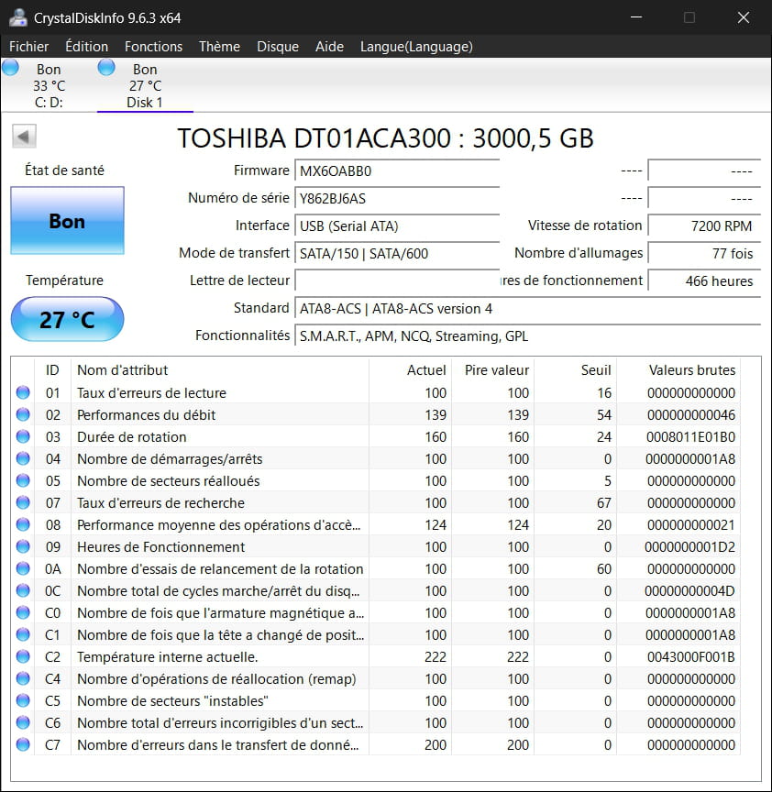The width and height of the screenshot is (772, 792).
Task: Open the Langue(Language) menu
Action: (416, 47)
